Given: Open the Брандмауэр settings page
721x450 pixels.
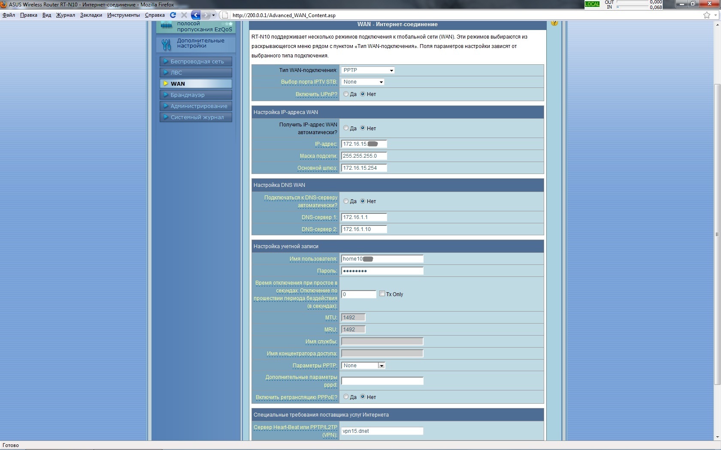Looking at the screenshot, I should (188, 95).
